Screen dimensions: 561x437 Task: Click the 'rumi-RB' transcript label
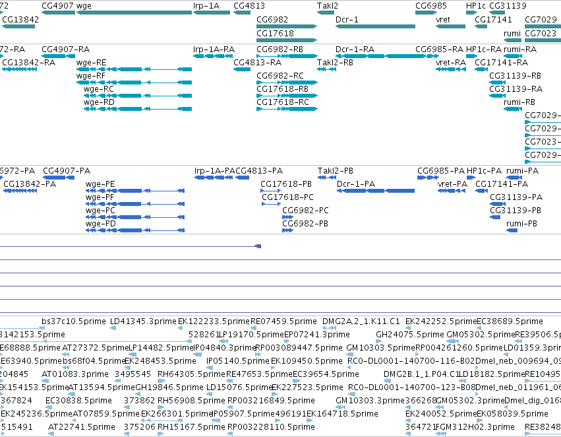pos(519,102)
